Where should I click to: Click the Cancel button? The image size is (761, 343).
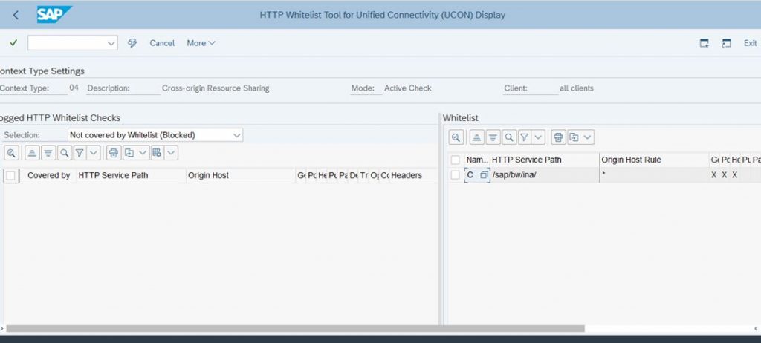[162, 43]
